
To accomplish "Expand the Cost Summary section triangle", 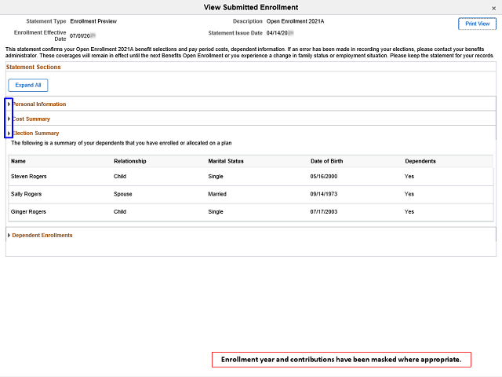I will pyautogui.click(x=9, y=119).
